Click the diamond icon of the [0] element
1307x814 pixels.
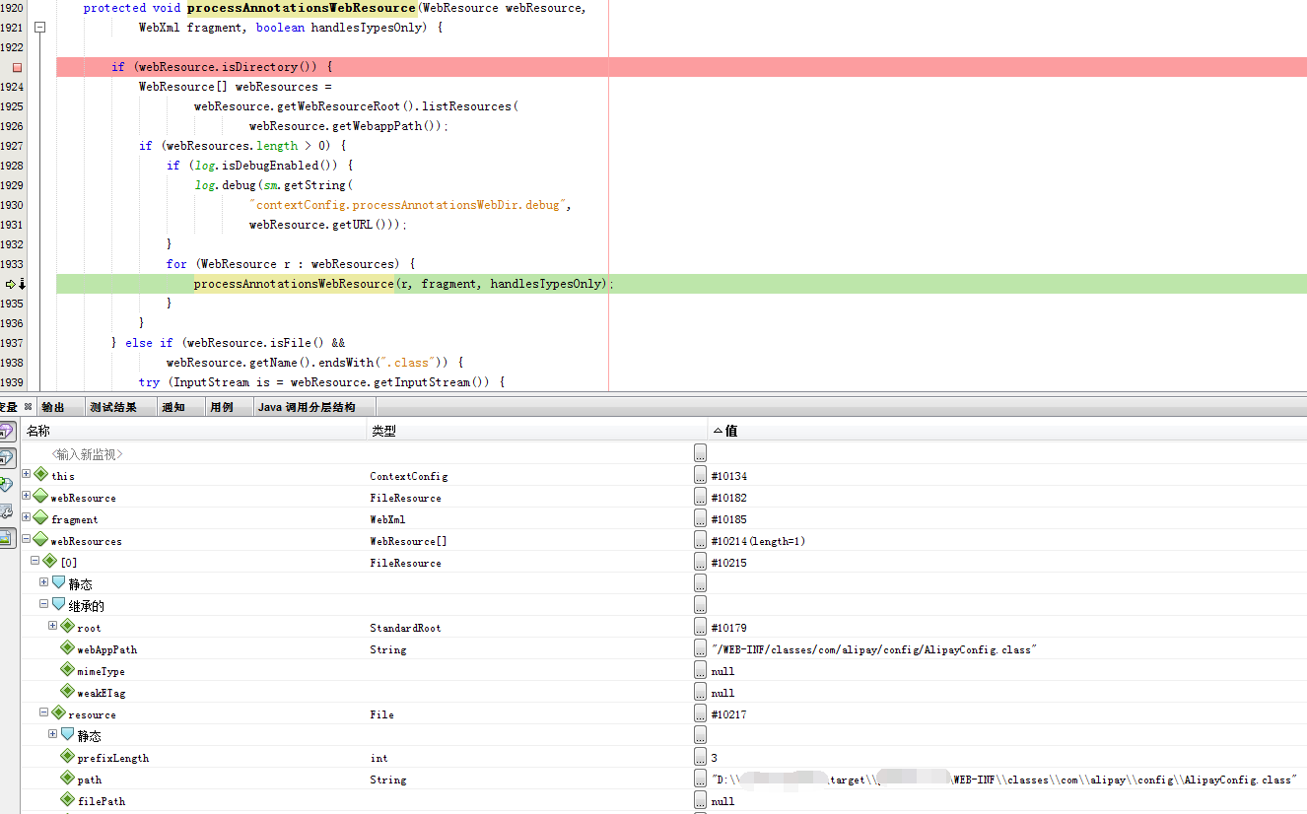50,562
